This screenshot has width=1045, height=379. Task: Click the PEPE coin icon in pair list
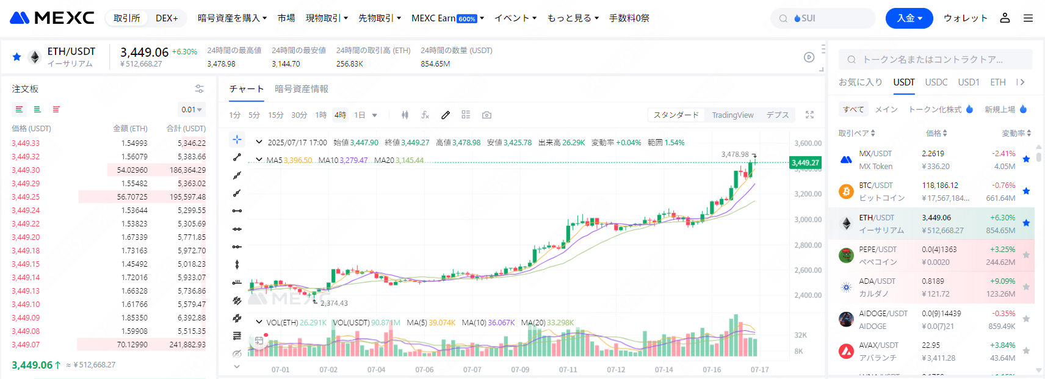[846, 255]
